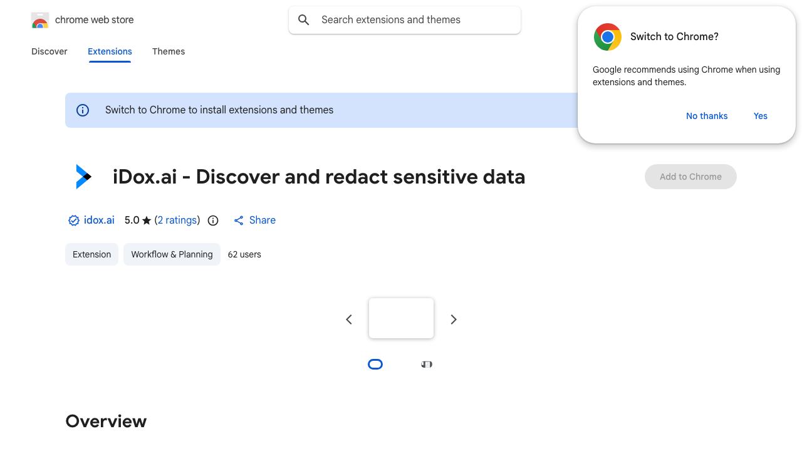Image resolution: width=802 pixels, height=451 pixels.
Task: Click the chrome web store title text
Action: [95, 20]
